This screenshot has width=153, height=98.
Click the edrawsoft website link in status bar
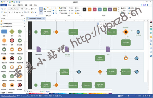click(x=9, y=96)
